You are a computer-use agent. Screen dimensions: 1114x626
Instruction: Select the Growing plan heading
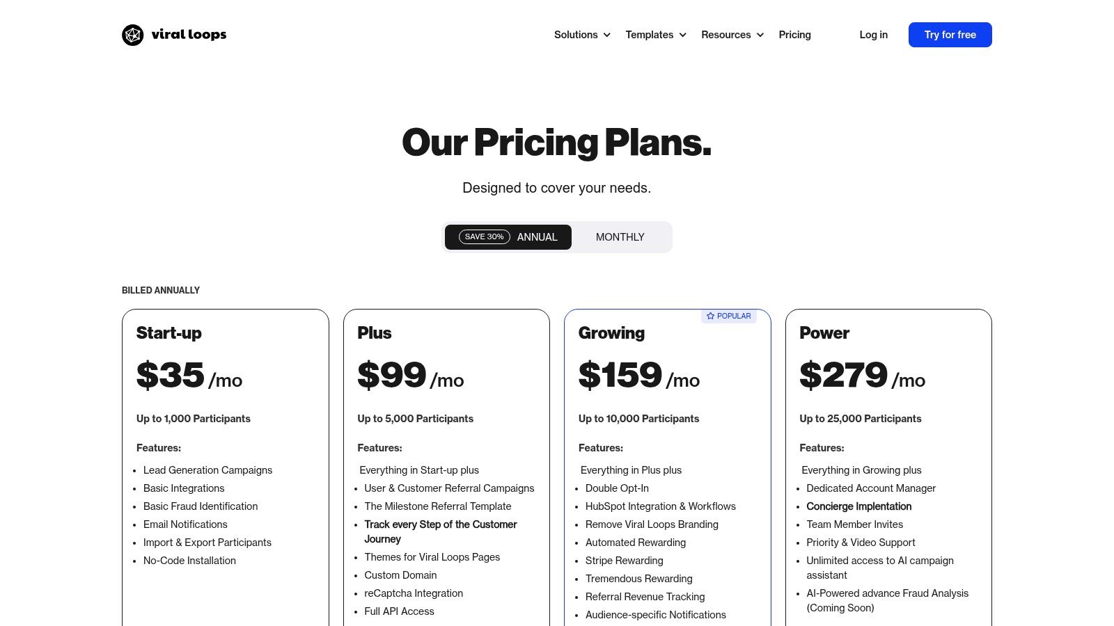(611, 333)
